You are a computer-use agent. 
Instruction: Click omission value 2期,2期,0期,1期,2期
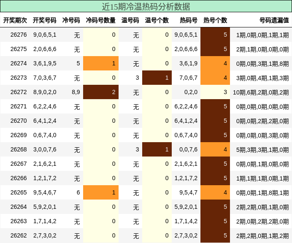pos(262,235)
